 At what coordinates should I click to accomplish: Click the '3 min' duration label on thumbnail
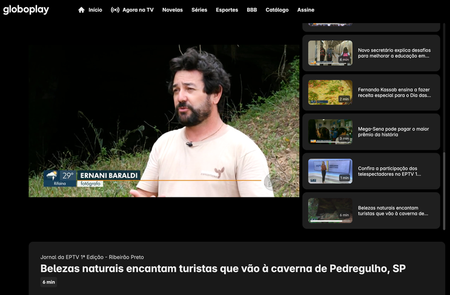pyautogui.click(x=344, y=138)
